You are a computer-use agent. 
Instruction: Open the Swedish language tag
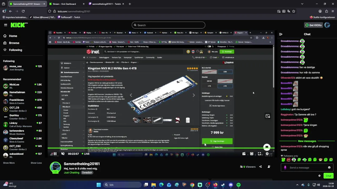87,173
